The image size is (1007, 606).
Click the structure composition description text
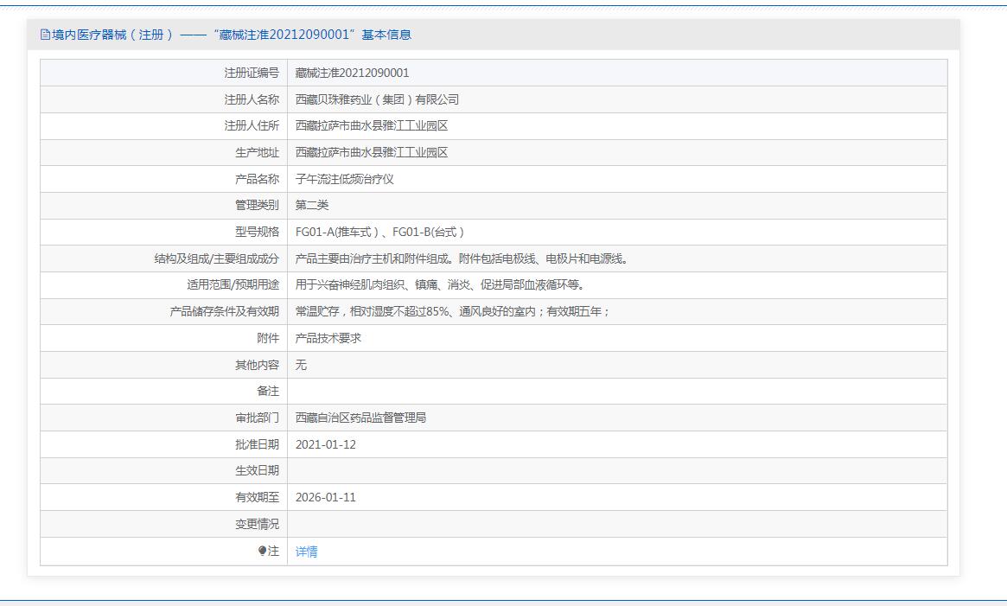(x=461, y=258)
